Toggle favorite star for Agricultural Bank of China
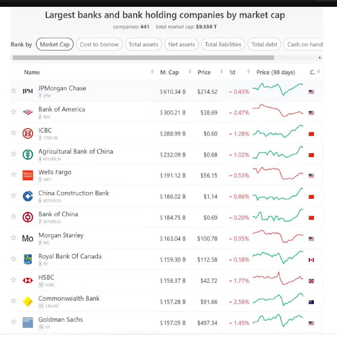This screenshot has height=343, width=337. [x=14, y=154]
